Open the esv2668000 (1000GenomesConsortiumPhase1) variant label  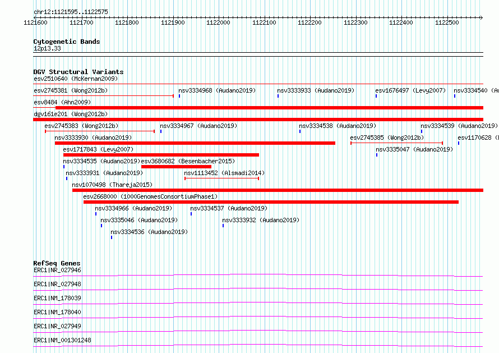(150, 196)
